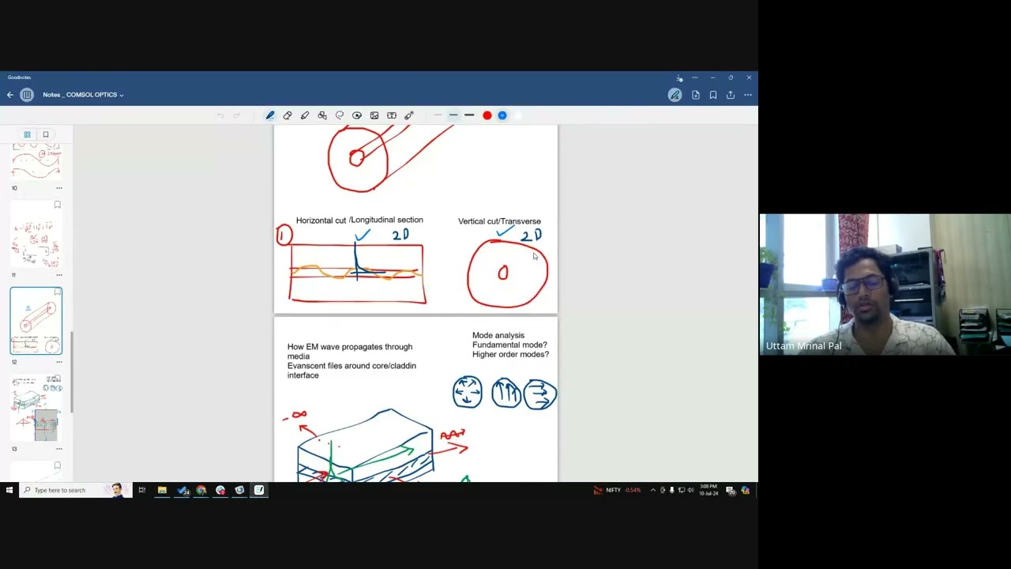Click "Vertical cut/Transverse" text
The height and width of the screenshot is (569, 1011).
pos(499,221)
